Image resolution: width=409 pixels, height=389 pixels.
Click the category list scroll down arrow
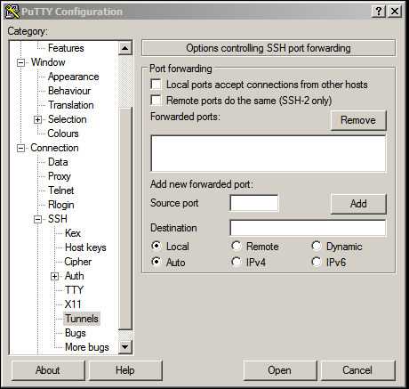coord(125,346)
